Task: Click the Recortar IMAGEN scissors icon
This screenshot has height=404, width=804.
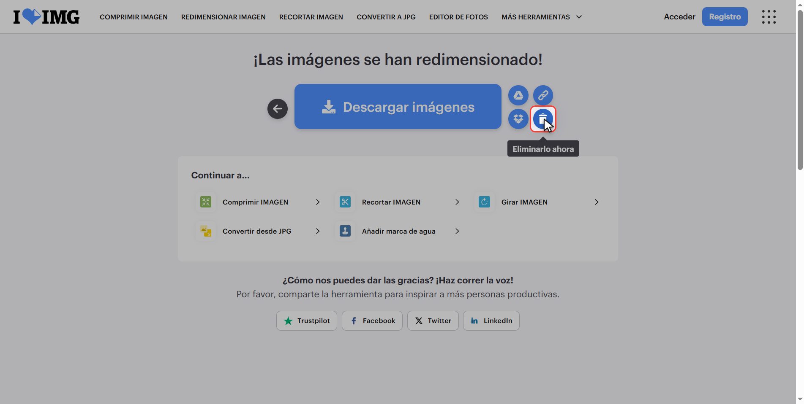Action: tap(345, 202)
